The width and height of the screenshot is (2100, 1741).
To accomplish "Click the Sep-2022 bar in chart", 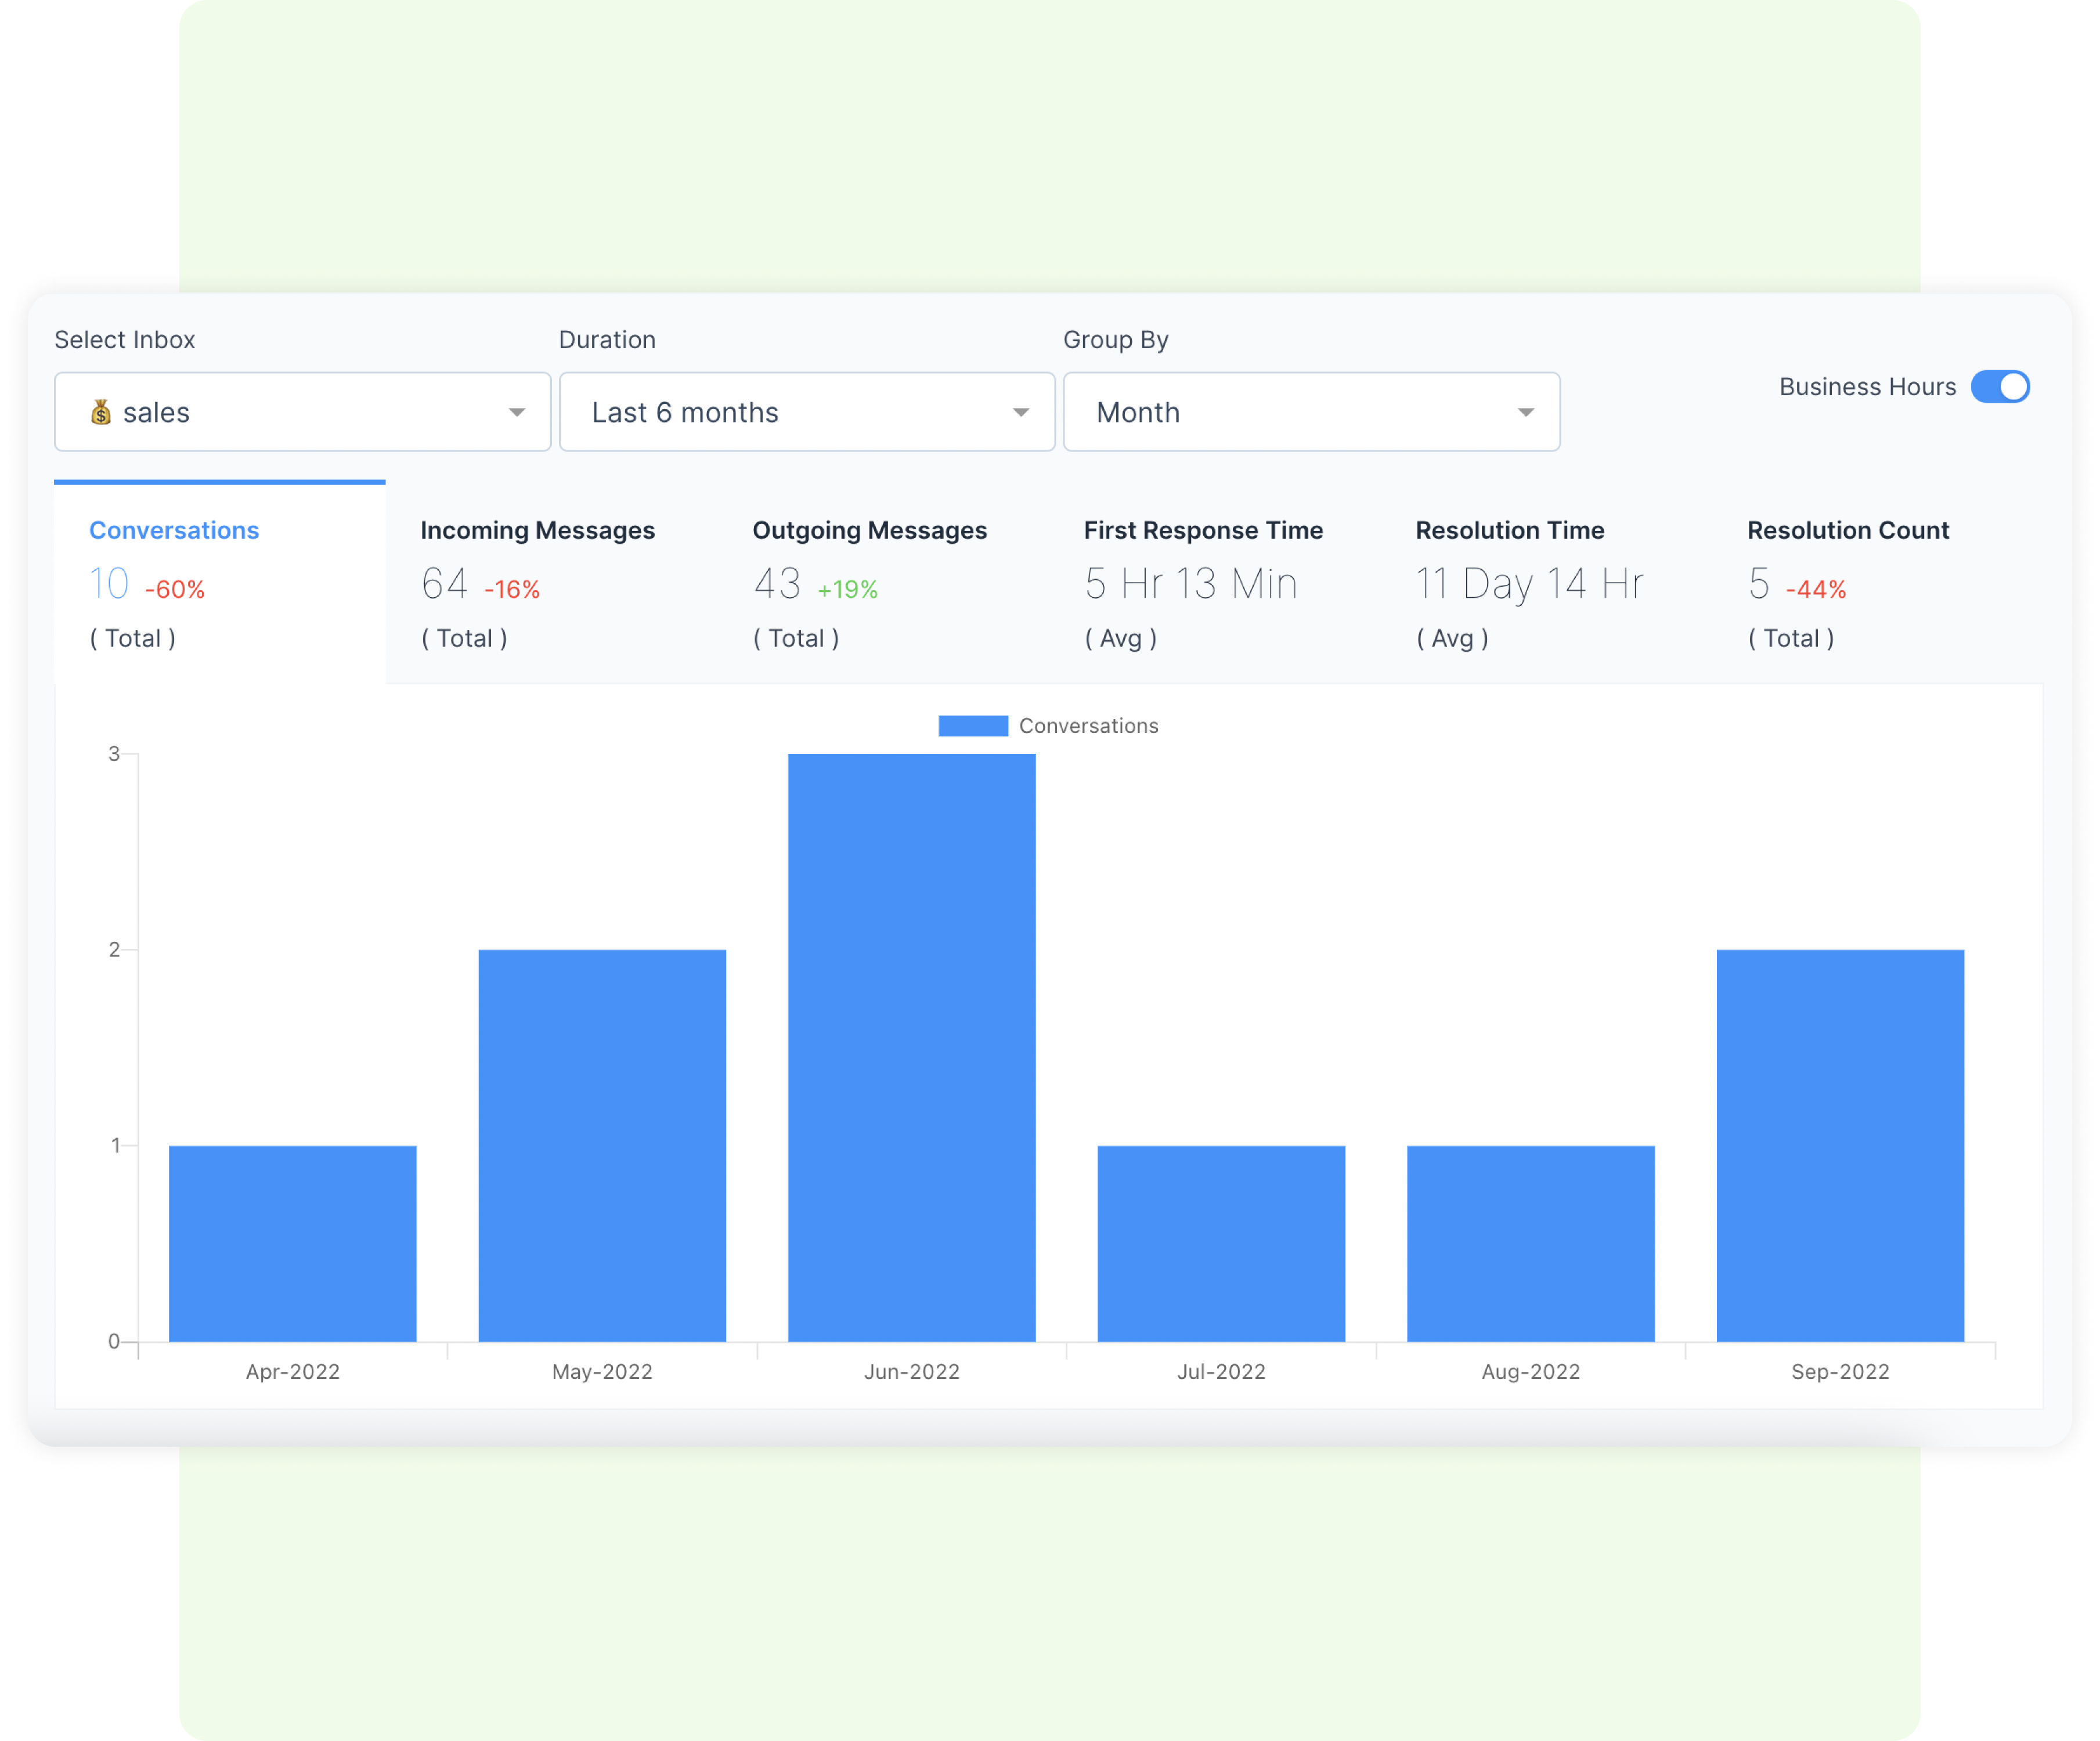I will [x=1840, y=1145].
